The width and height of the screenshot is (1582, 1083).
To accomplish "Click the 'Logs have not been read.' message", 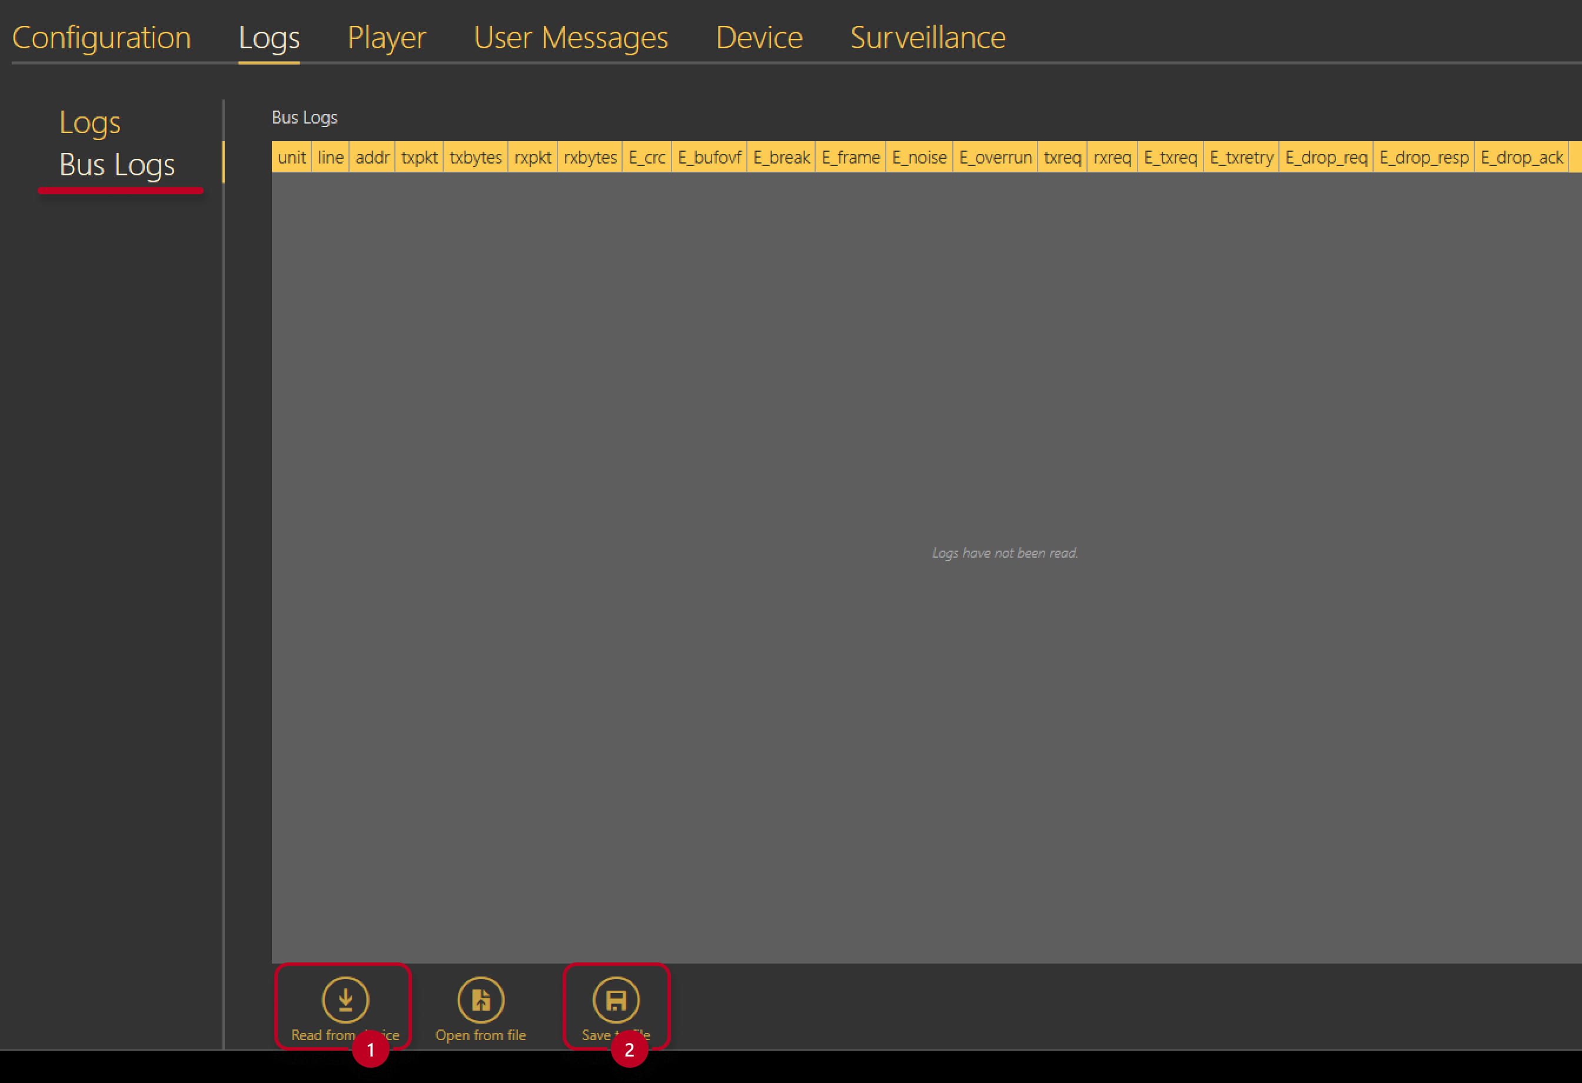I will (1005, 553).
